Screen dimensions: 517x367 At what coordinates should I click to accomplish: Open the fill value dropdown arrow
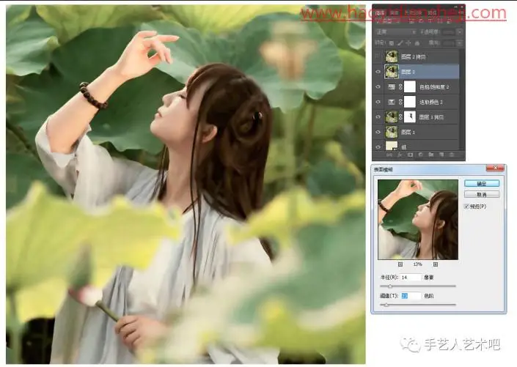pos(460,42)
